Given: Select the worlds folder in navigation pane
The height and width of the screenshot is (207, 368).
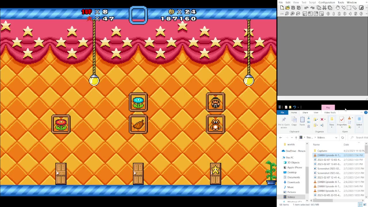Looking at the screenshot, I should [x=291, y=145].
